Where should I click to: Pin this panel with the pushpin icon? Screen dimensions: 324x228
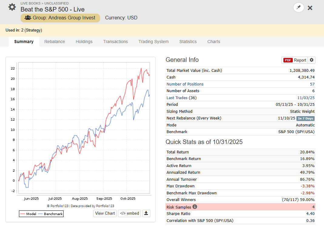(298, 8)
